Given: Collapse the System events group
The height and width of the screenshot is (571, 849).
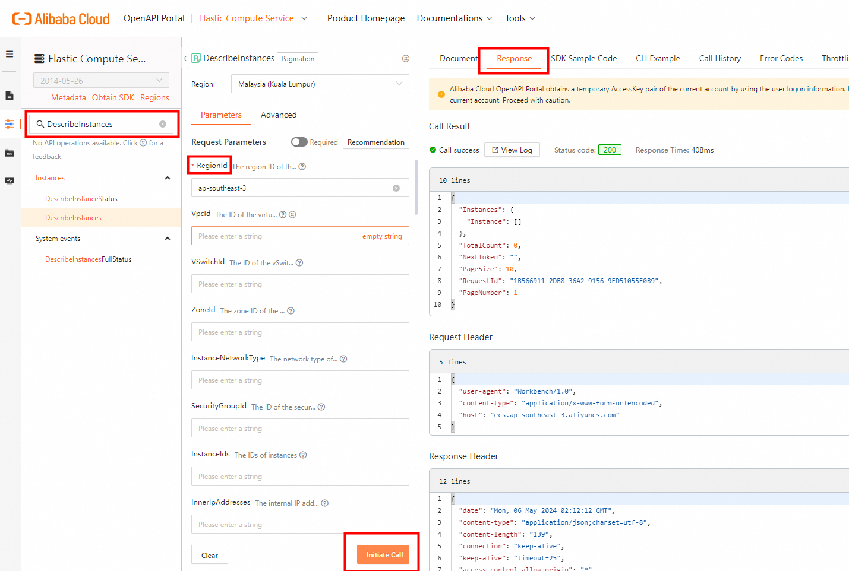Looking at the screenshot, I should point(168,239).
